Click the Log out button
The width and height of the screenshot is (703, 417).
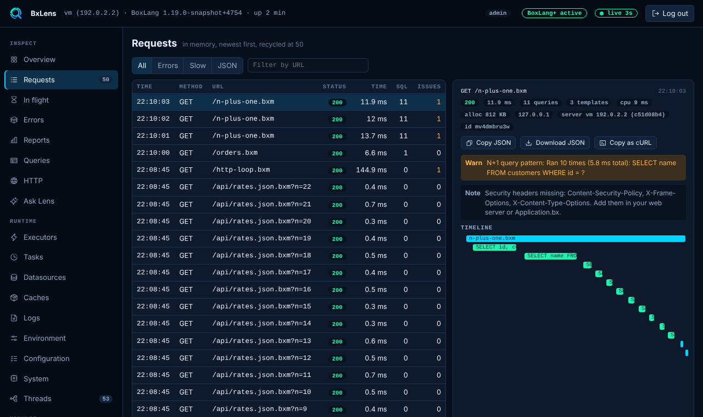pyautogui.click(x=669, y=13)
